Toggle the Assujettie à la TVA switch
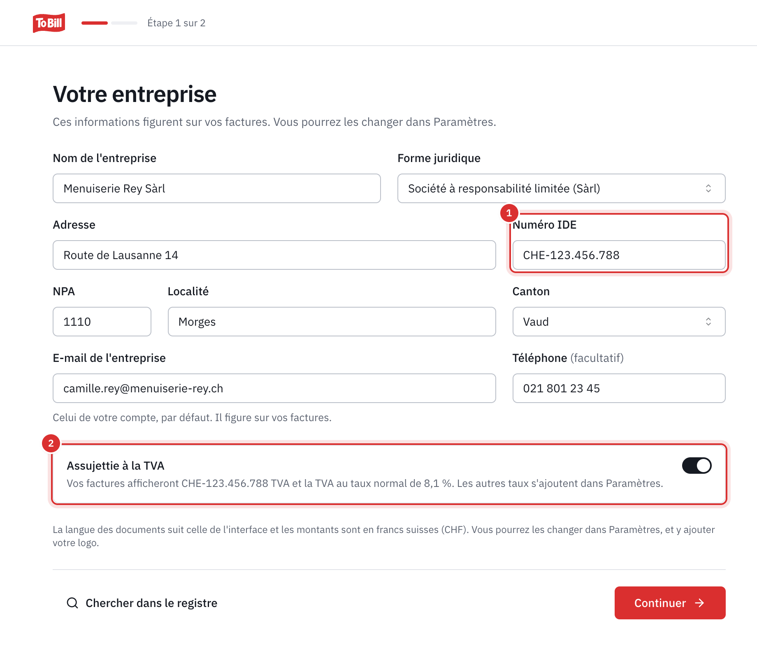The image size is (757, 658). click(x=697, y=466)
